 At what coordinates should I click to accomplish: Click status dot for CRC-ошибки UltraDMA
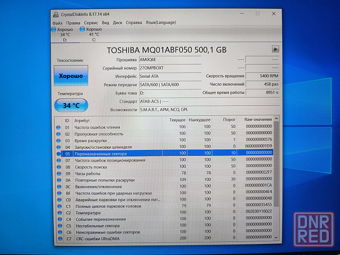point(60,239)
